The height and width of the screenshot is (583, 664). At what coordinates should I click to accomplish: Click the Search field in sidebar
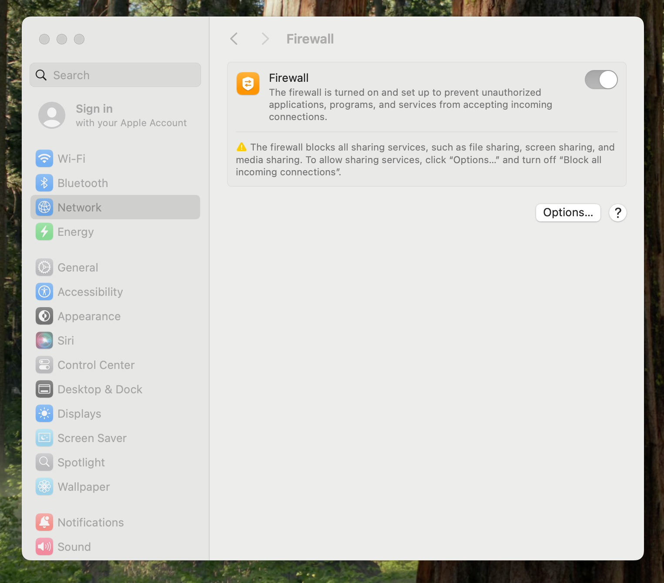coord(115,75)
